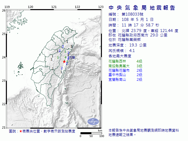Viewport: 188px width, 141px height.
Task: Select the 花蓮縣西林 intensity row
Action: pos(125,61)
